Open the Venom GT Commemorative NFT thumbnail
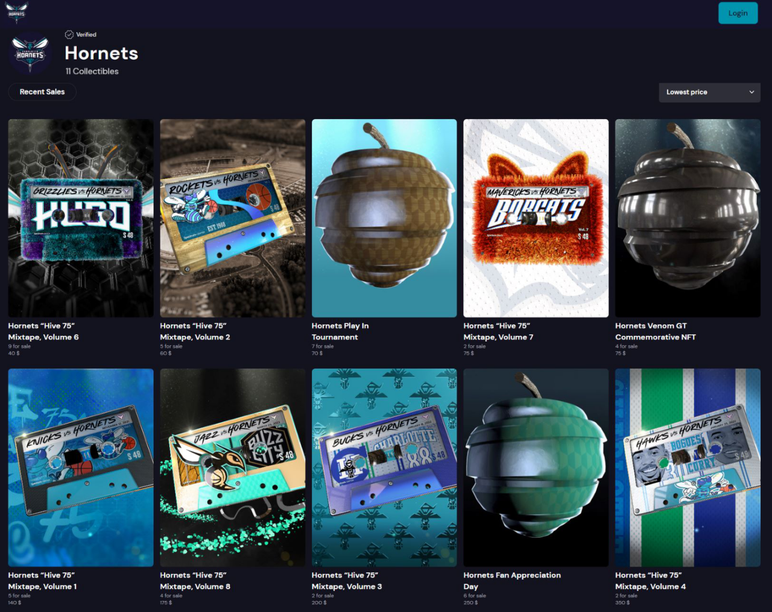772x612 pixels. click(x=688, y=218)
